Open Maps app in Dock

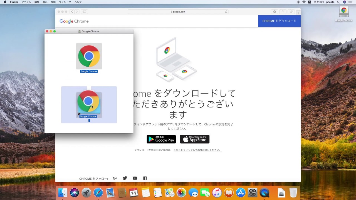tap(169, 192)
